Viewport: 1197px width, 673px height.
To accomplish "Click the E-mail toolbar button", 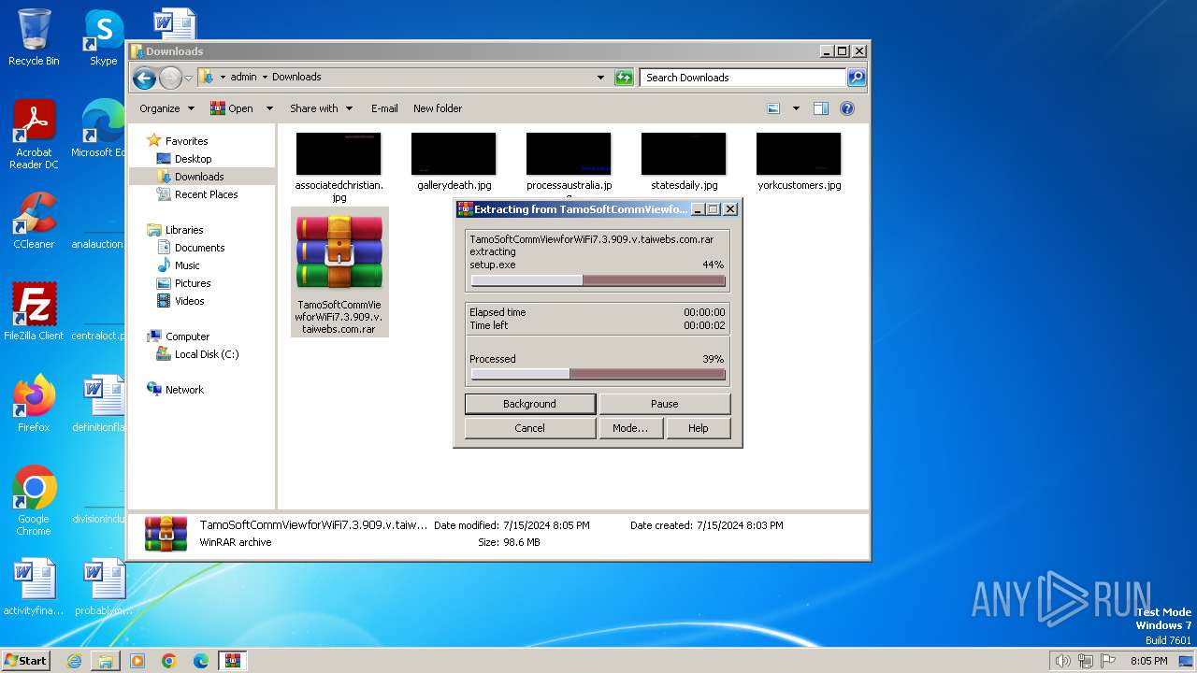I will coord(384,108).
